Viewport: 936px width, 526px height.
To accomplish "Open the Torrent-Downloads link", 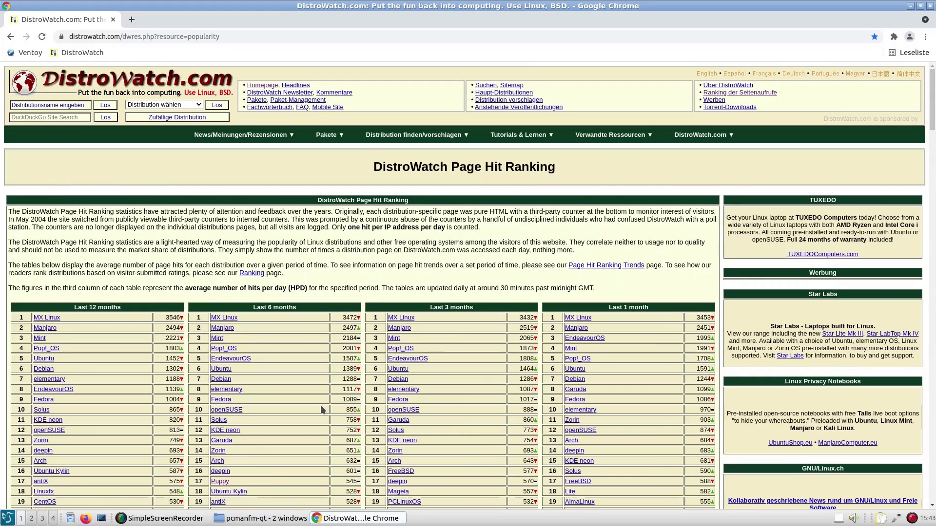I will coord(729,107).
